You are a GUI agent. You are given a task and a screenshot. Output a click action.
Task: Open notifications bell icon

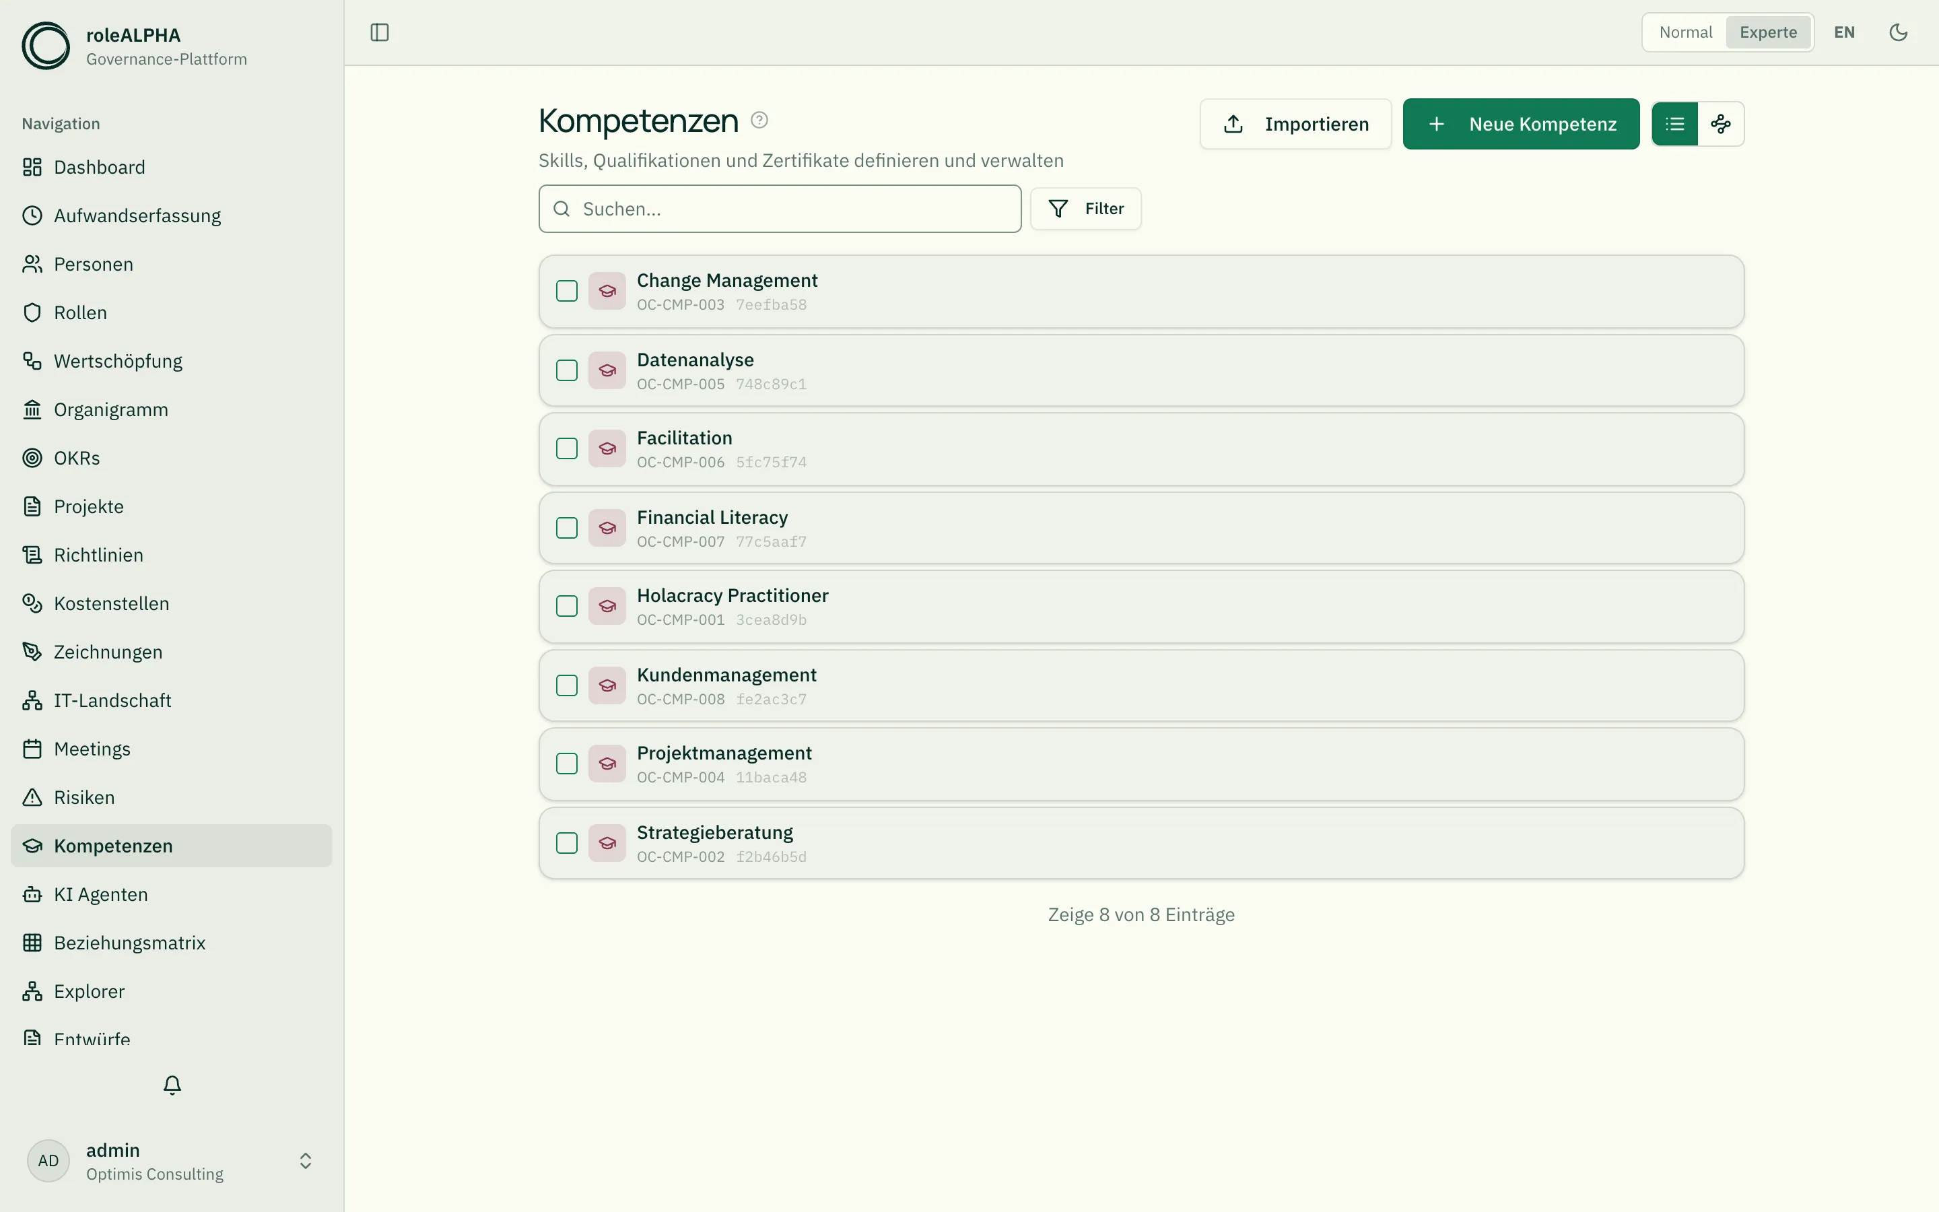click(x=172, y=1085)
